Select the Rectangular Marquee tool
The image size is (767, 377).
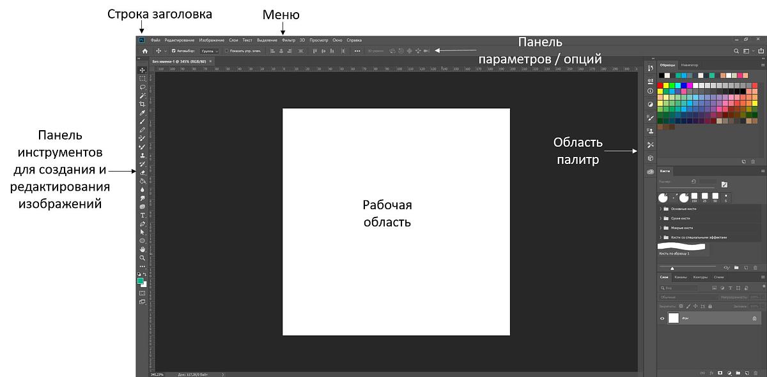[x=142, y=78]
